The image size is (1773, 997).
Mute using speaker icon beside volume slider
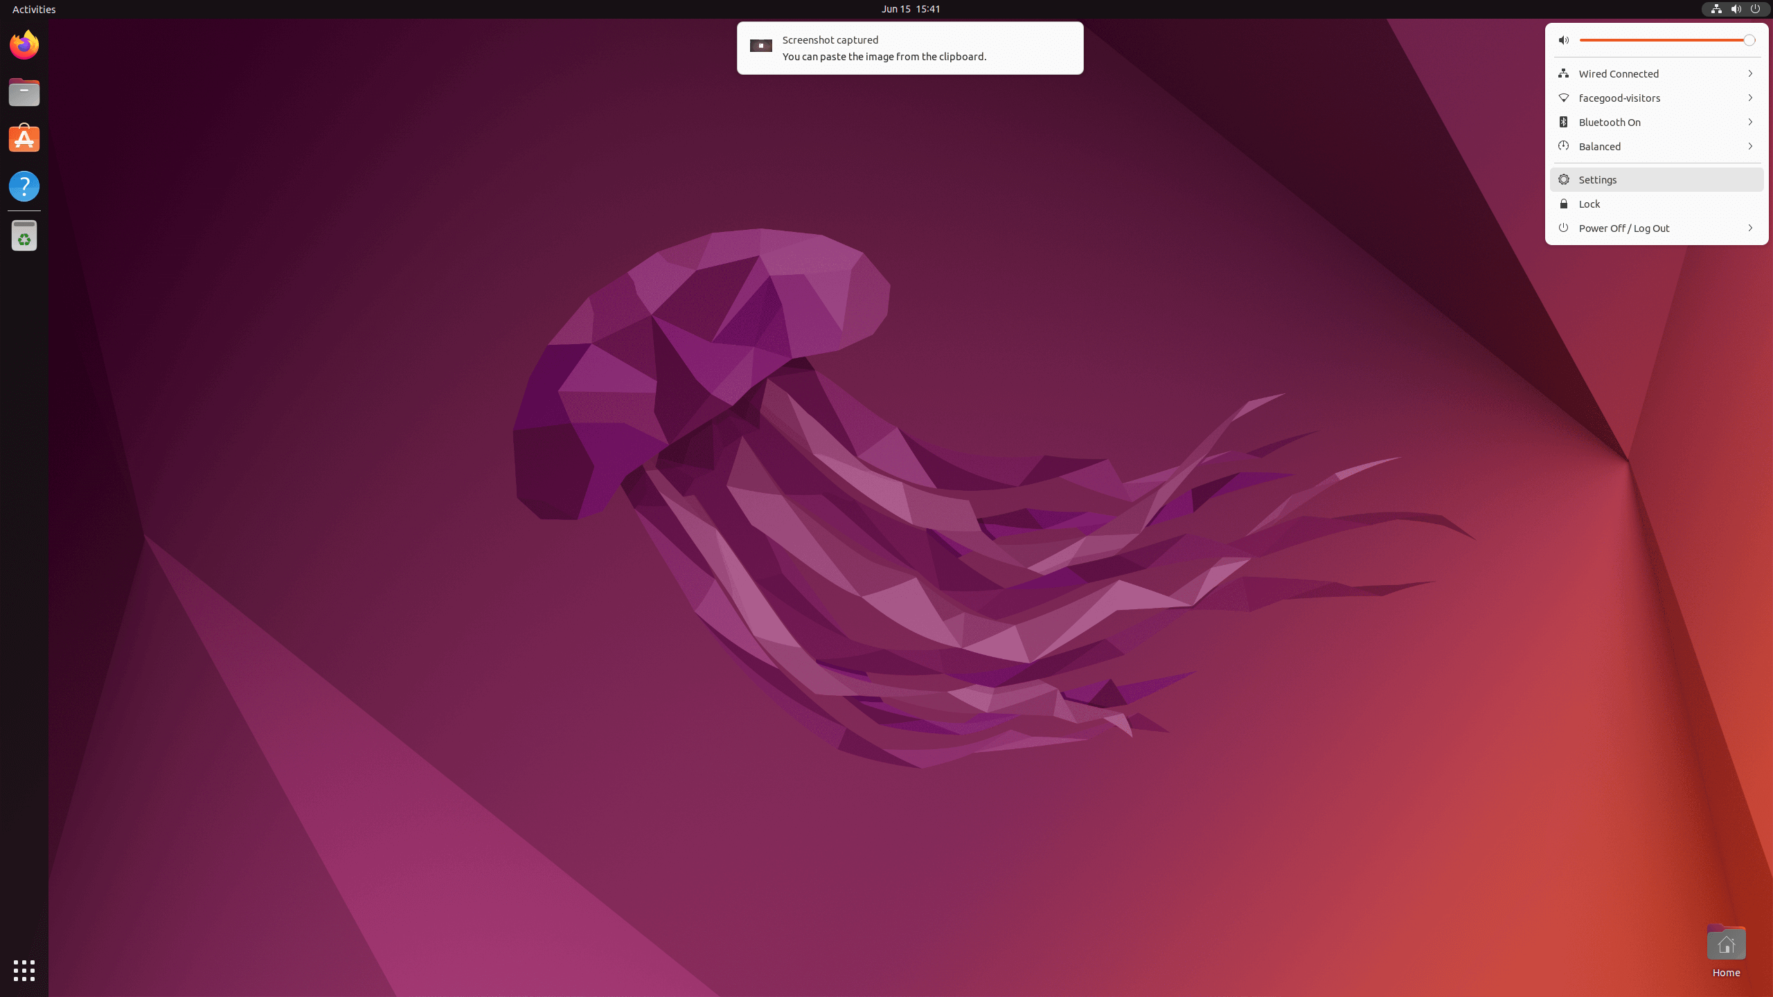[1564, 40]
